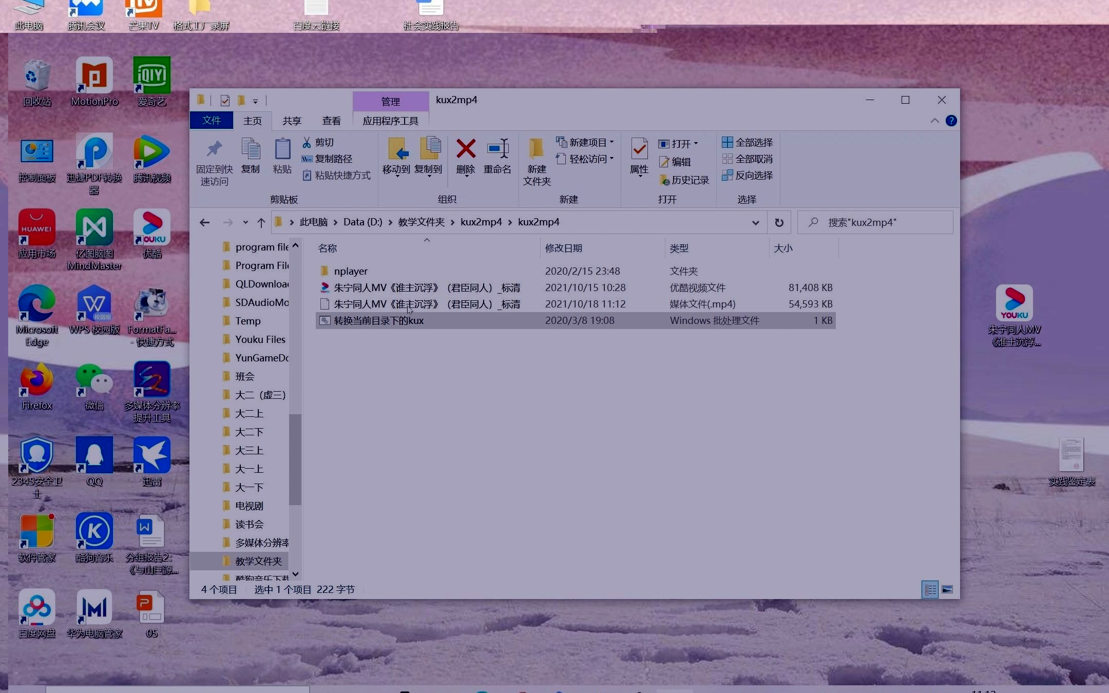Click Rename (重命名) icon
1109x693 pixels.
pos(498,148)
